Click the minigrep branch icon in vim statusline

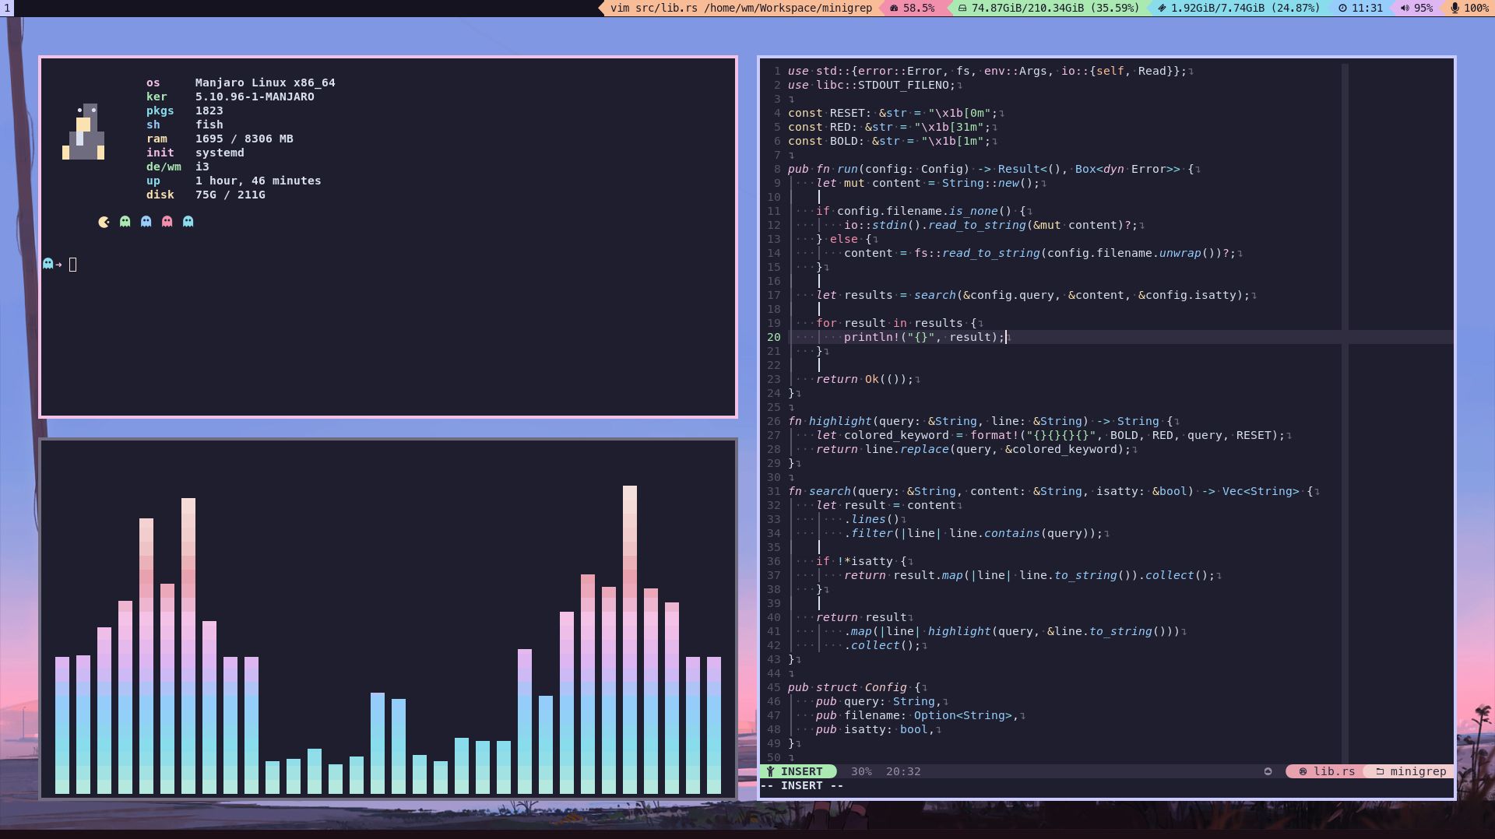point(1380,771)
